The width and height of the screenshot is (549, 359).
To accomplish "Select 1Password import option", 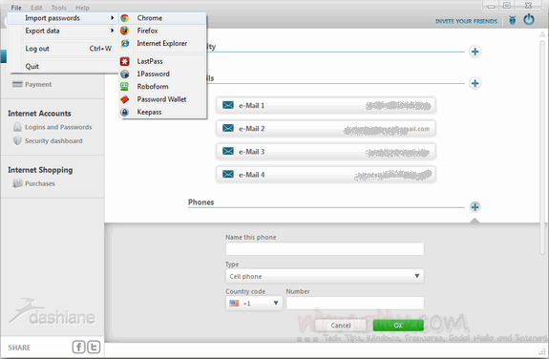I will click(163, 74).
